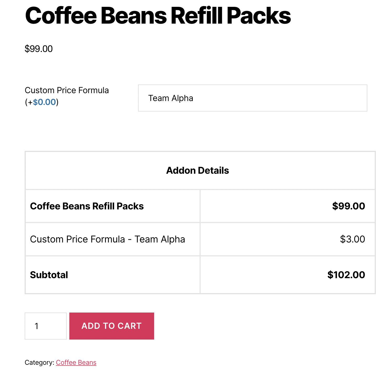Select the $102.00 subtotal amount
This screenshot has width=386, height=370.
click(x=346, y=275)
